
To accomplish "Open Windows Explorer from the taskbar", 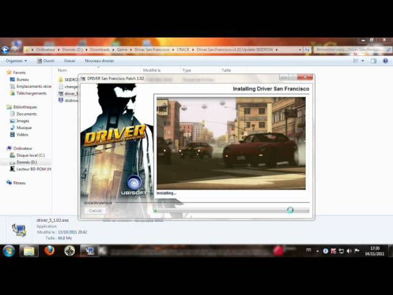I will click(29, 251).
